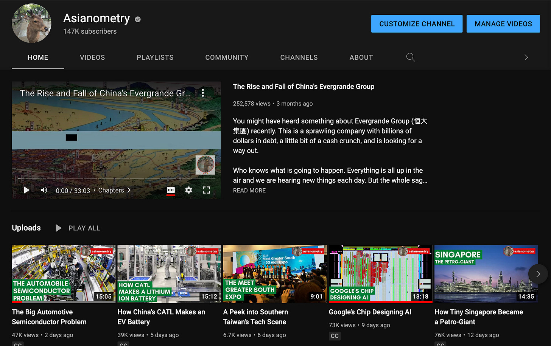Viewport: 551px width, 346px height.
Task: Mute the featured video volume icon
Action: coord(44,190)
